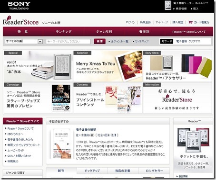Click the Reader device thumbnail in the top bar
The image size is (216, 180).
click(168, 5)
